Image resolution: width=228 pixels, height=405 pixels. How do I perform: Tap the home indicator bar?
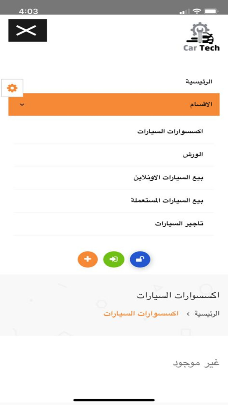[x=114, y=400]
